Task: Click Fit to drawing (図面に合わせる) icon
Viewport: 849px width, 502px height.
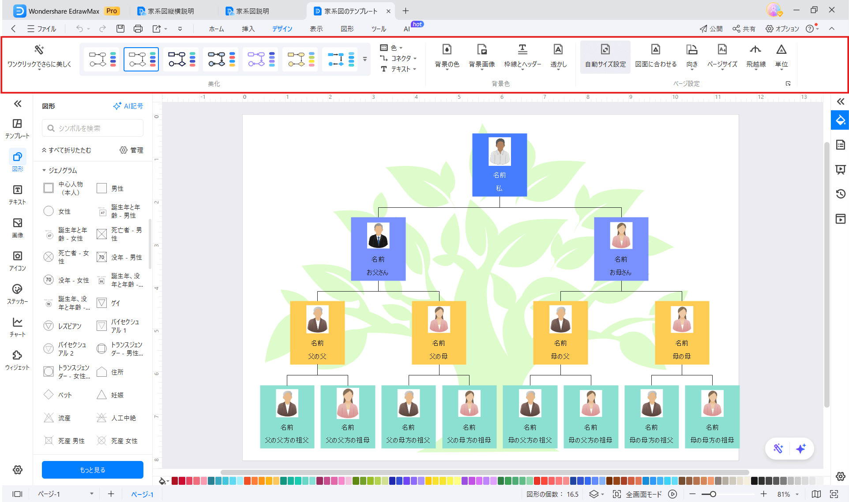Action: (655, 50)
